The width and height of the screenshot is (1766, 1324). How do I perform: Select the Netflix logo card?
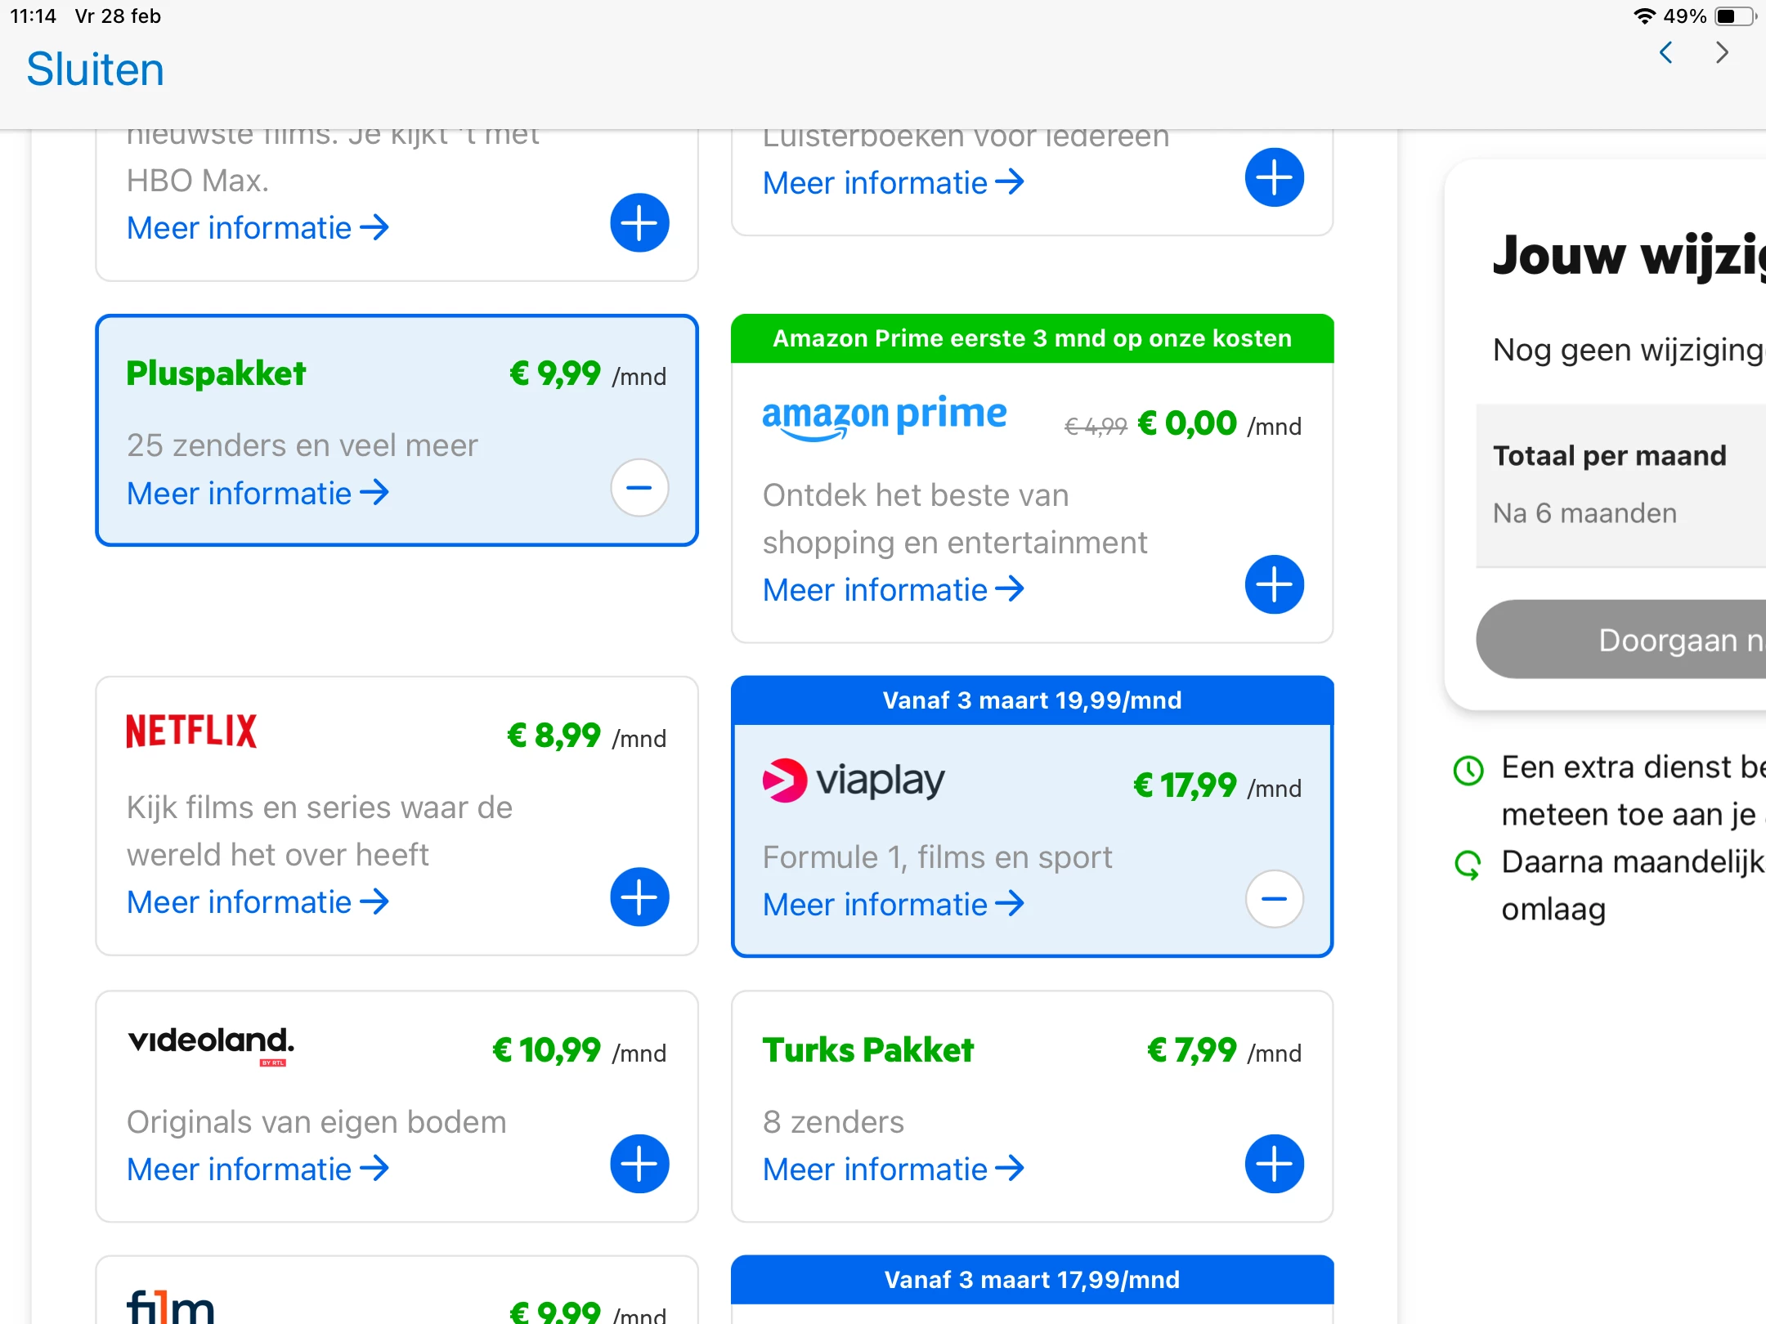point(191,731)
